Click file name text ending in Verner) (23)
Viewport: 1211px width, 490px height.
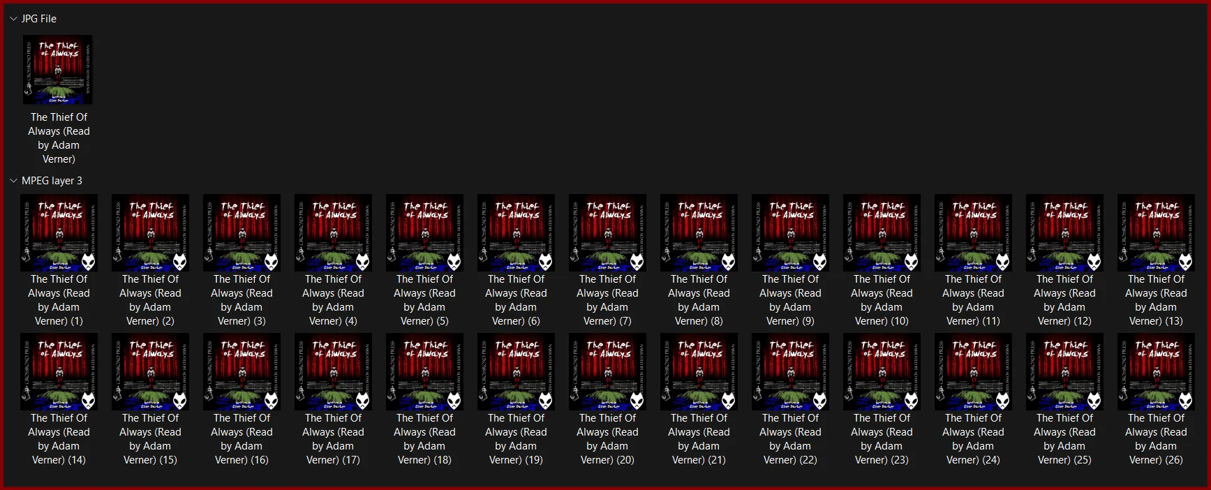pyautogui.click(x=882, y=439)
